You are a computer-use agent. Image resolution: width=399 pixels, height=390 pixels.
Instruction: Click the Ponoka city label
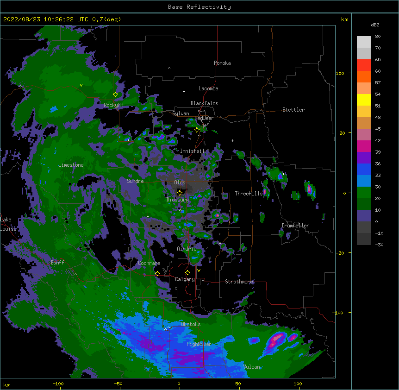point(222,63)
